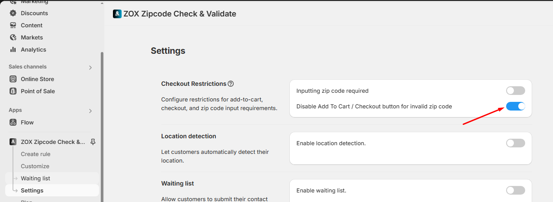Expand the Apps section chevron
The height and width of the screenshot is (202, 553).
90,111
